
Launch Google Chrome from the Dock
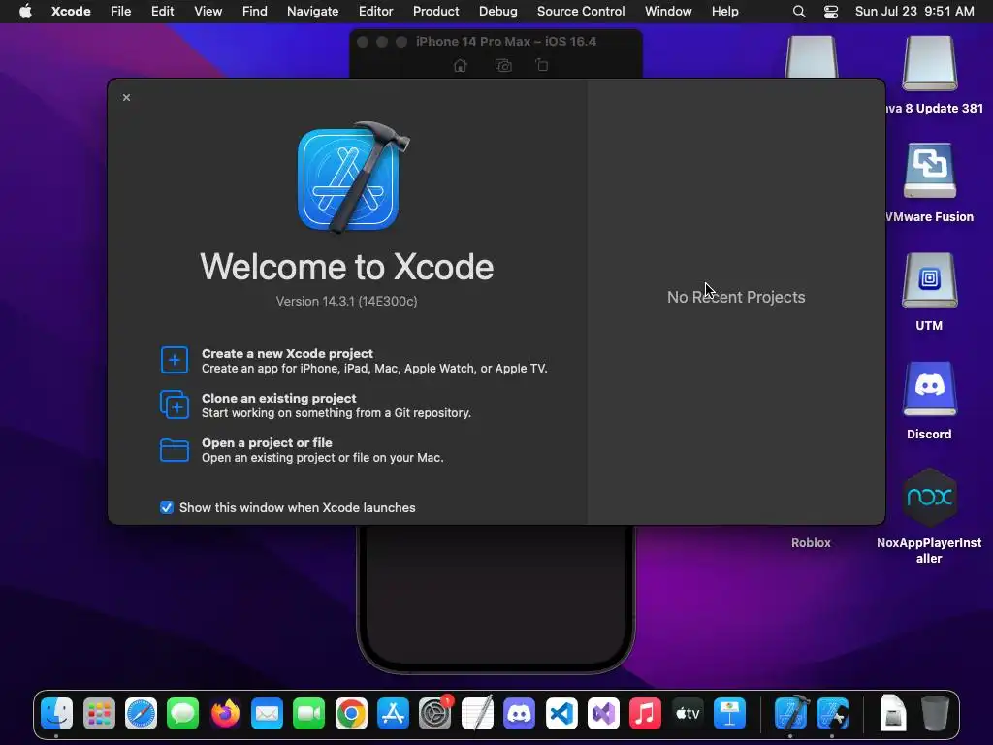coord(351,714)
